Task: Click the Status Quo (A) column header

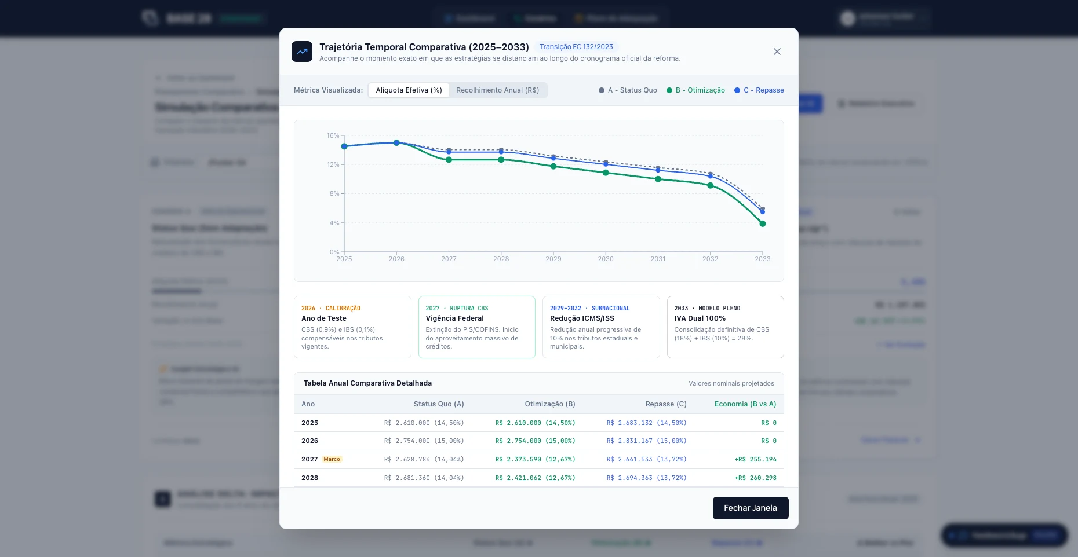Action: 439,404
